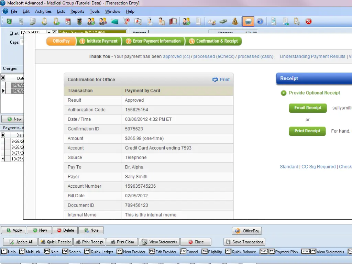
Task: Click the Note button beside Delete
Action: coord(91,230)
